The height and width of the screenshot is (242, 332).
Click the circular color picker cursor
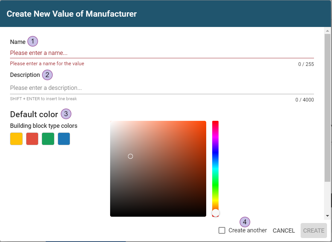click(130, 156)
